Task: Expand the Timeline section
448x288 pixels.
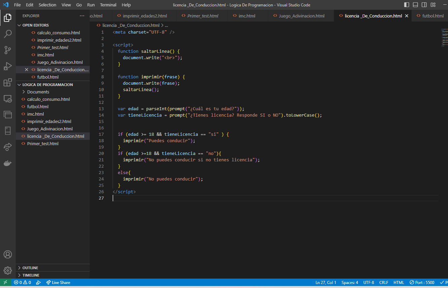Action: pyautogui.click(x=53, y=275)
